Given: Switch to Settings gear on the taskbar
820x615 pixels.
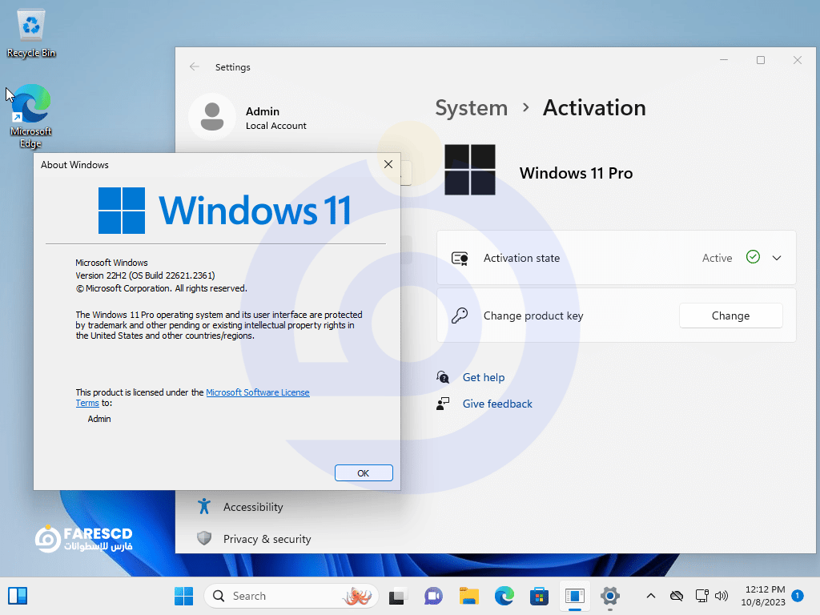Looking at the screenshot, I should tap(609, 596).
